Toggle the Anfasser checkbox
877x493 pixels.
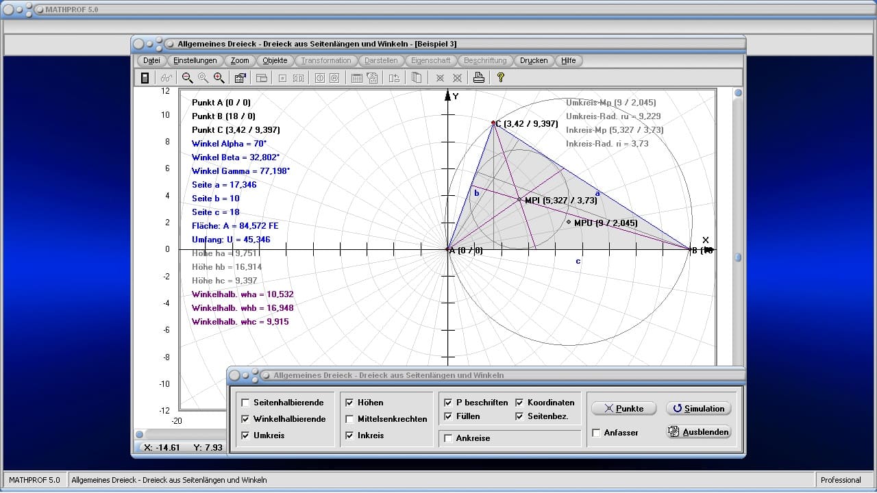(x=596, y=433)
